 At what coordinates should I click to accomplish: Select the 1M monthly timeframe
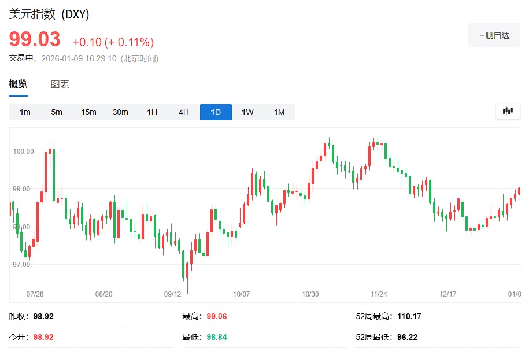pos(279,112)
